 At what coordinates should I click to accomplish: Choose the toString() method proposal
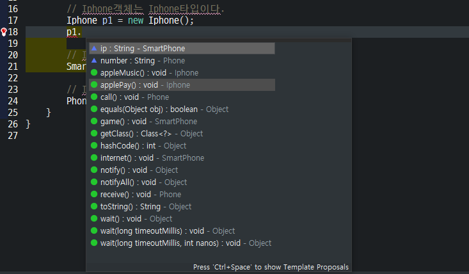point(182,207)
